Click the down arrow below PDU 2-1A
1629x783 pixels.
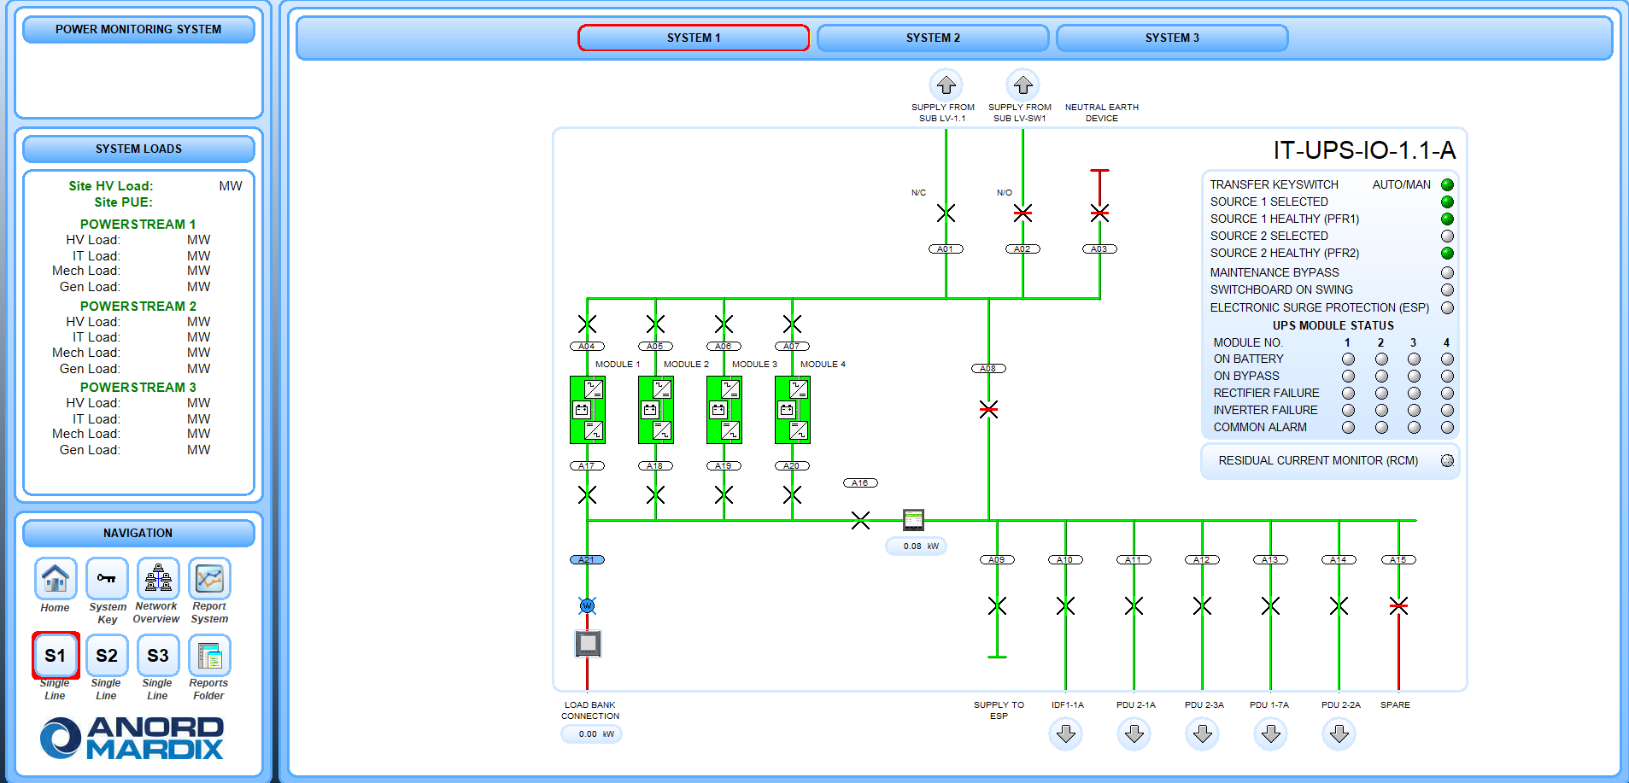(1134, 733)
